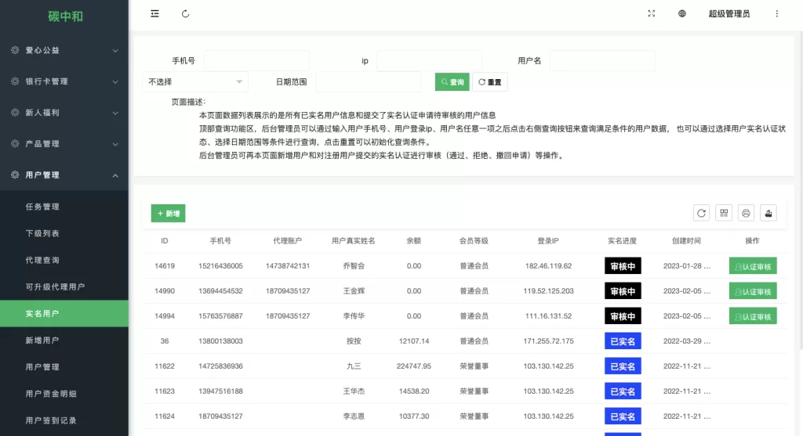Focus the 手机号 input field
Viewport: 803px width, 436px height.
[x=256, y=60]
